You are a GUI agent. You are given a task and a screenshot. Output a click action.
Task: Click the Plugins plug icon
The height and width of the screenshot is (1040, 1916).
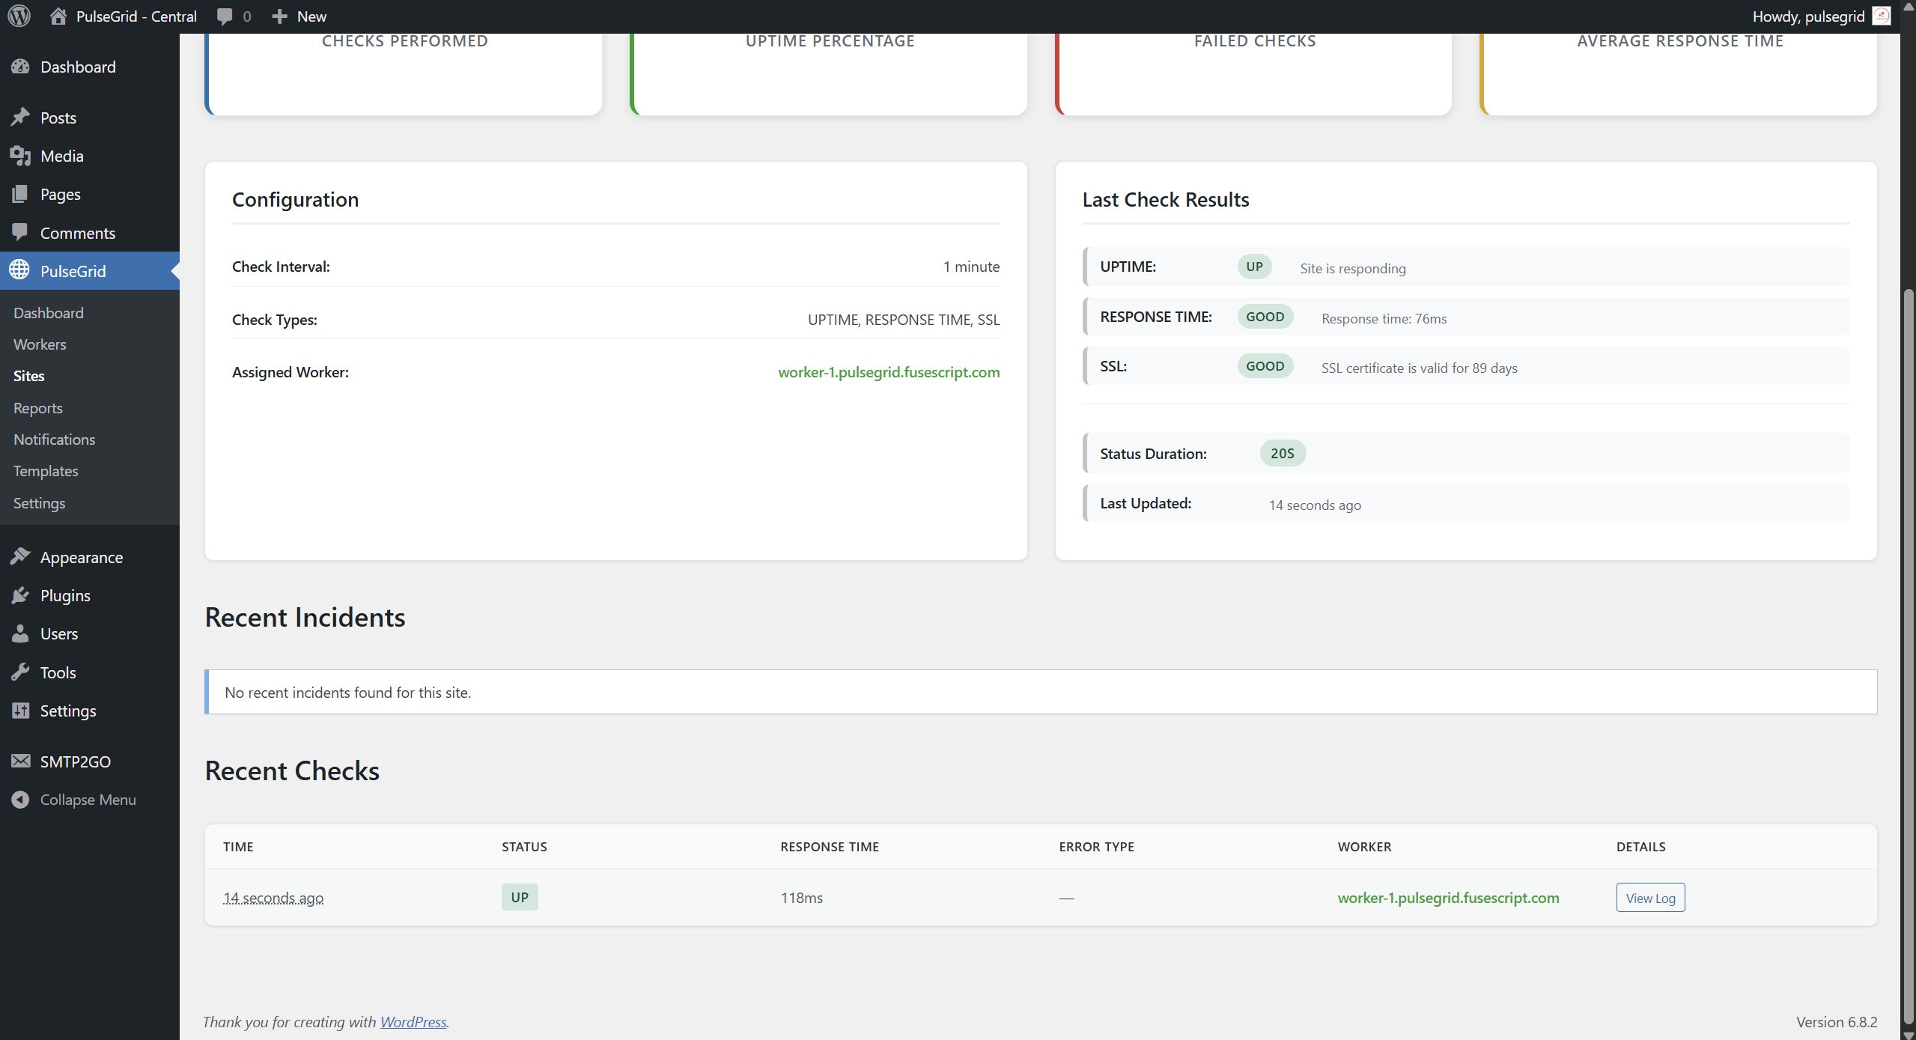coord(20,595)
